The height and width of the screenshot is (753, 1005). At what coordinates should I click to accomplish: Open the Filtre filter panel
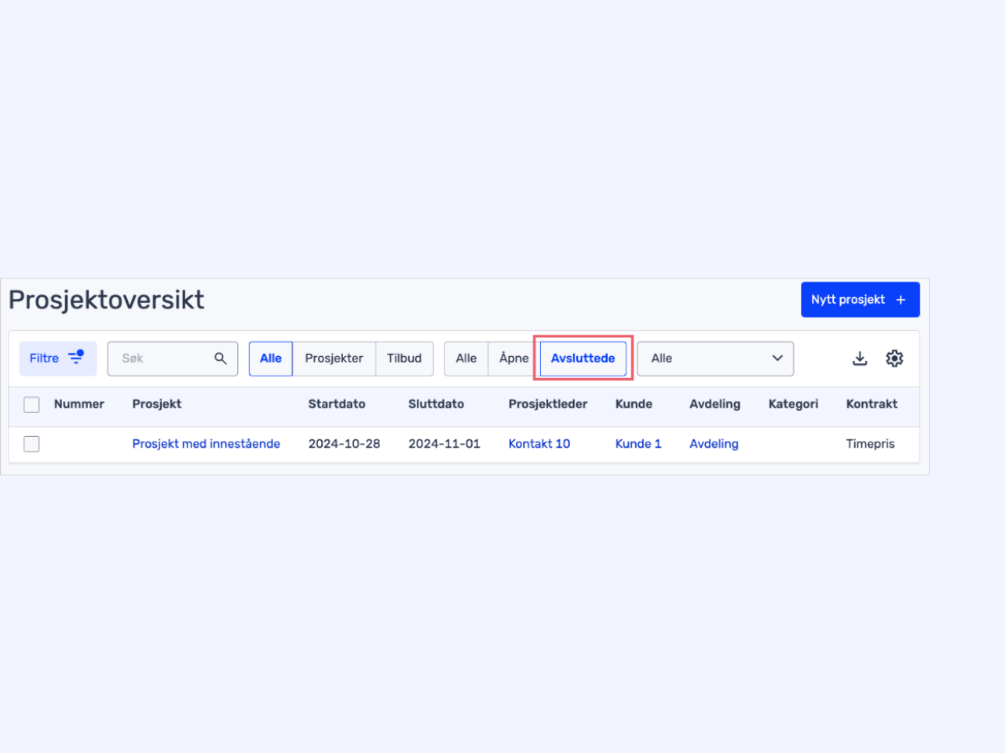pyautogui.click(x=58, y=358)
